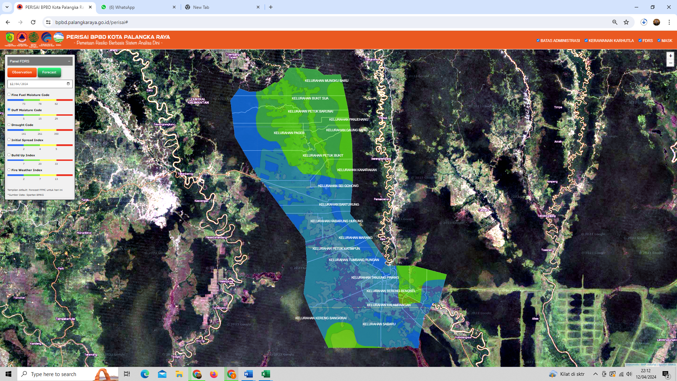Image resolution: width=677 pixels, height=381 pixels.
Task: Open Word from taskbar
Action: click(x=248, y=374)
